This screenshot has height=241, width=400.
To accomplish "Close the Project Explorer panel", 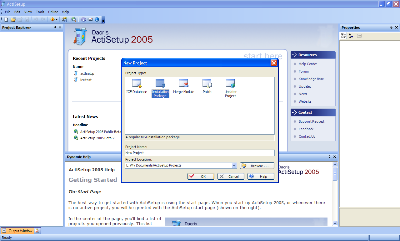I will pos(60,28).
